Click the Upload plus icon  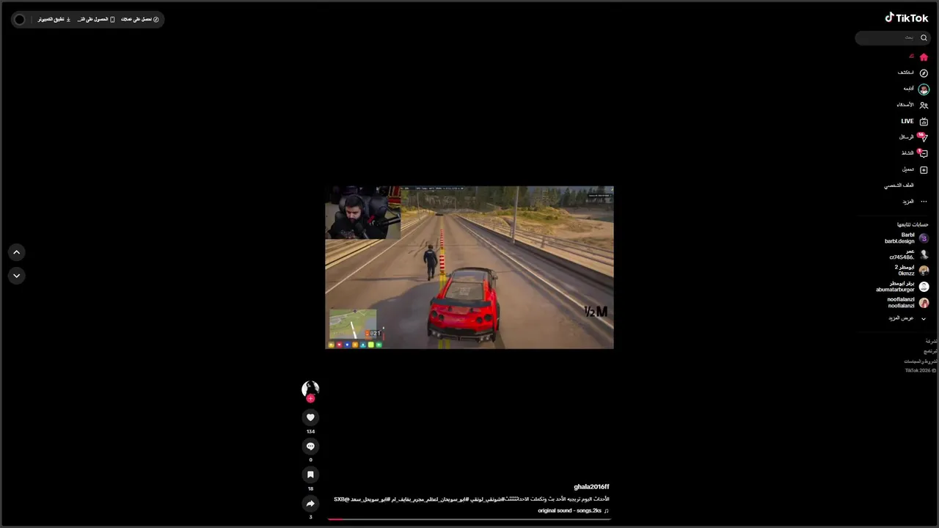(924, 169)
